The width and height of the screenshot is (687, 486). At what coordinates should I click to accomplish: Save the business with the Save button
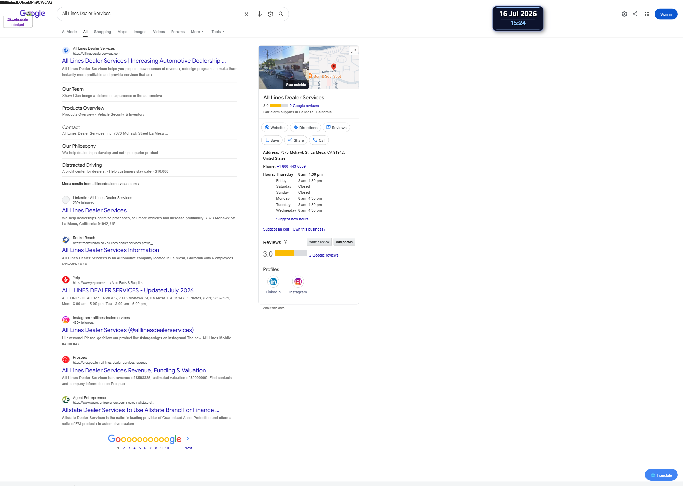272,140
